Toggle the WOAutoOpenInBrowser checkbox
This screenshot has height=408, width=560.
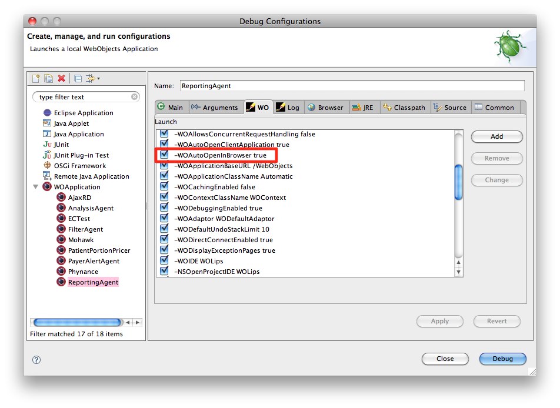[164, 155]
